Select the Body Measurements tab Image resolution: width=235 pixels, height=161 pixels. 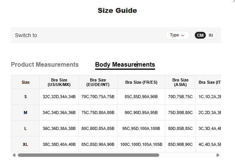pyautogui.click(x=125, y=65)
